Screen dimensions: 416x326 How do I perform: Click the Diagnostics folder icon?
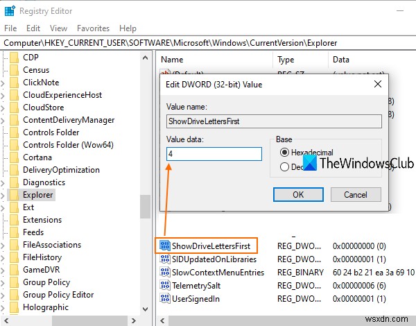(14, 182)
